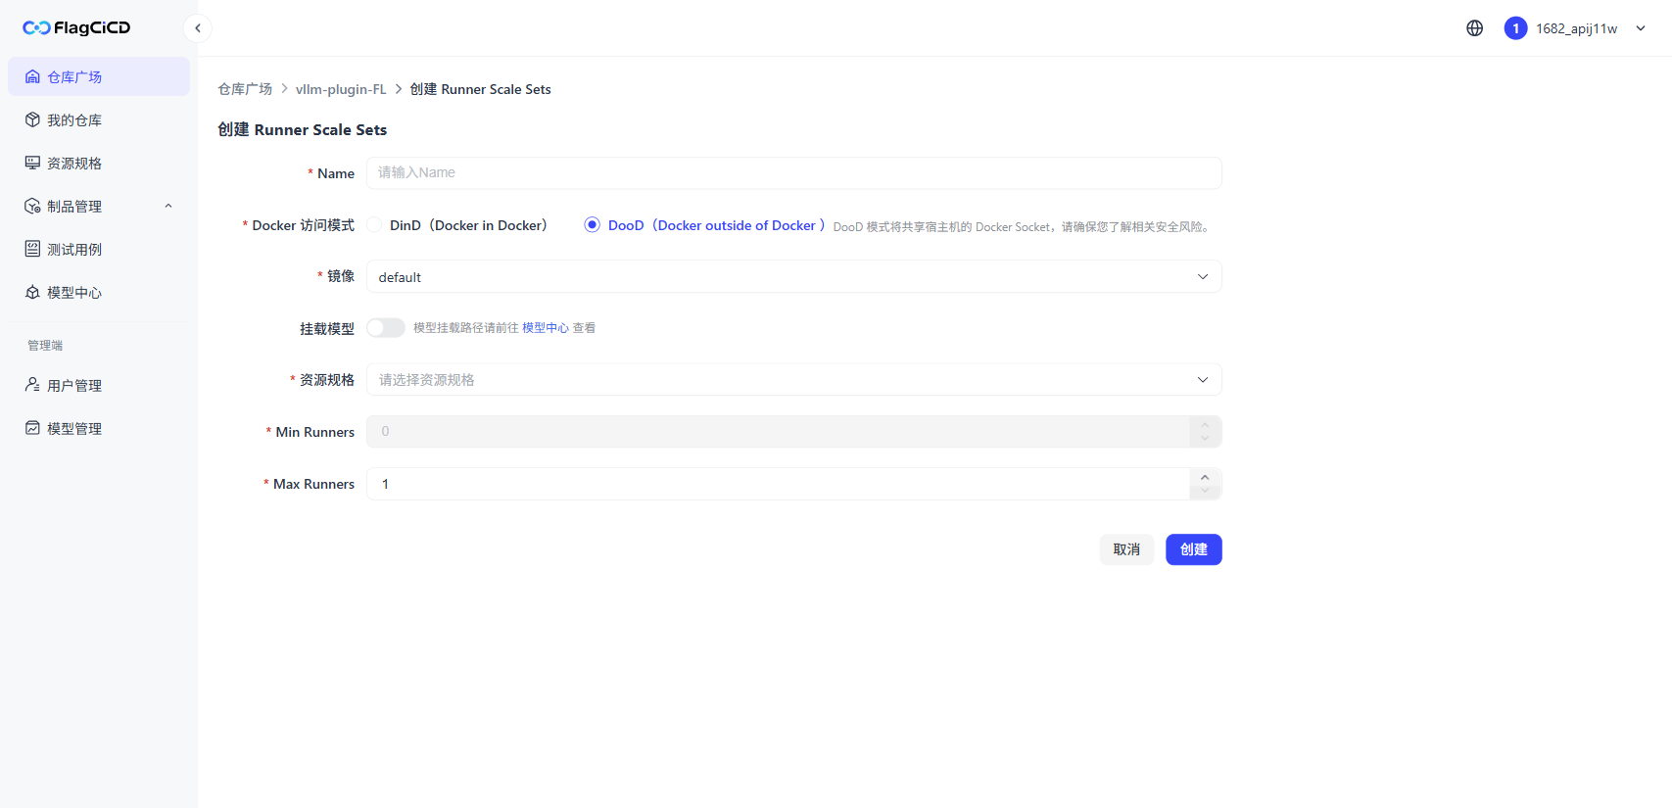Click the 取消 button
The width and height of the screenshot is (1672, 808).
[x=1126, y=549]
